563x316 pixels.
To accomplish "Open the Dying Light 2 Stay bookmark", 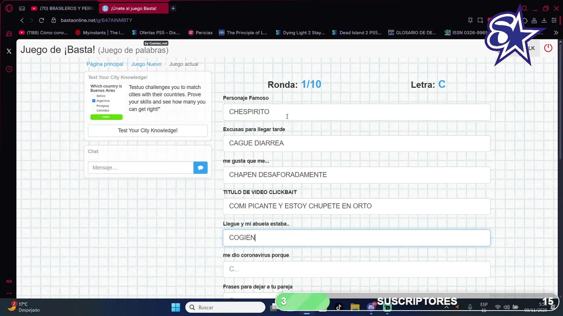I will [x=300, y=32].
